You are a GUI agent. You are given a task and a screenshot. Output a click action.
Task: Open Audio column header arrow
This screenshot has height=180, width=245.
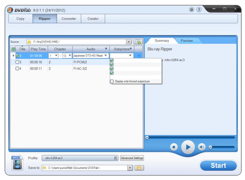point(106,49)
